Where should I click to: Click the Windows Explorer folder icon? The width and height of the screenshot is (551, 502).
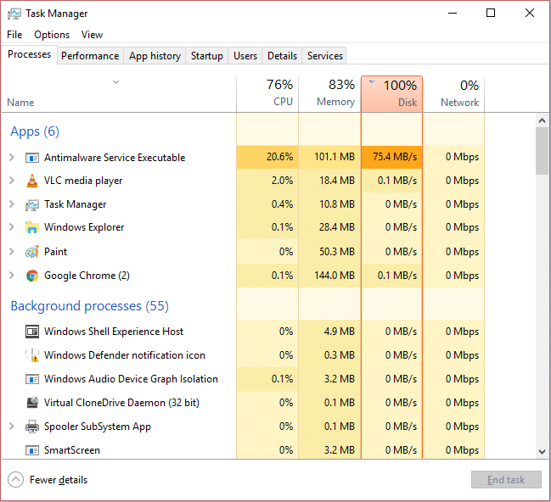[x=32, y=227]
